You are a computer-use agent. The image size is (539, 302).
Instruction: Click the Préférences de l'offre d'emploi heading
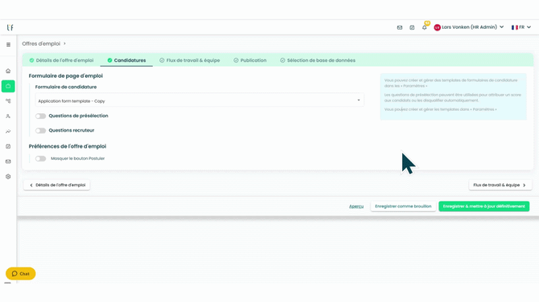(x=68, y=146)
